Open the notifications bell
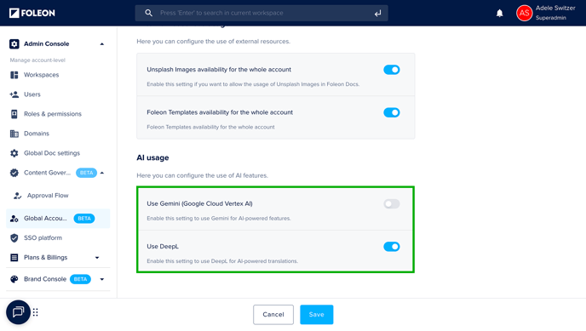The image size is (586, 331). click(500, 14)
